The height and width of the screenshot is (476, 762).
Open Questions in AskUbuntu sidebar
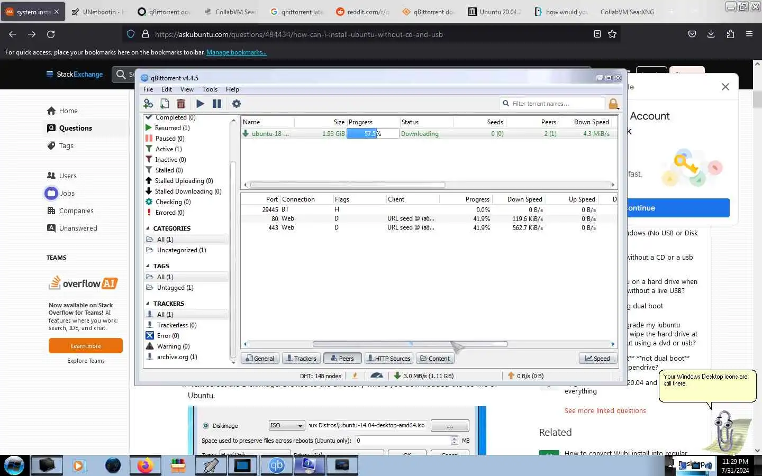(75, 128)
